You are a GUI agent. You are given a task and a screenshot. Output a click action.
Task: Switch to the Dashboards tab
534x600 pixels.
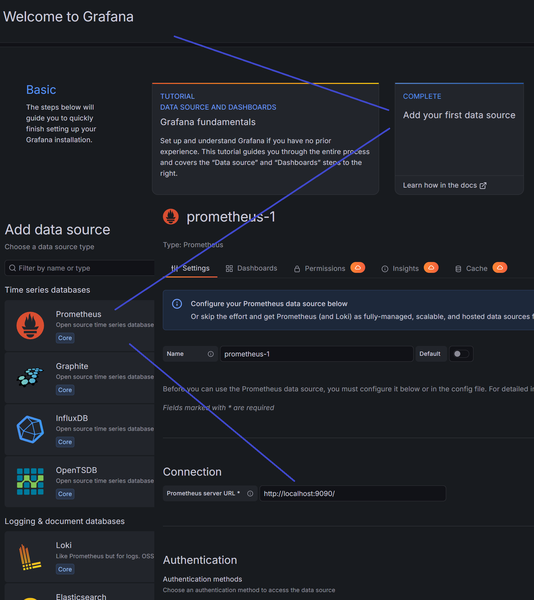click(x=252, y=269)
